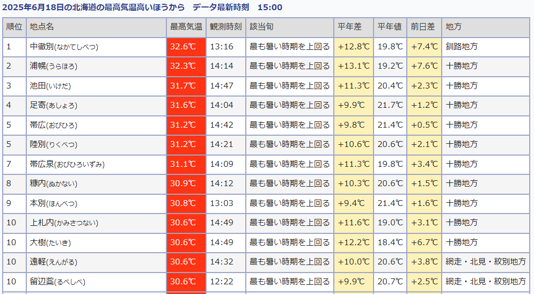Click rank number 1 cell

click(x=14, y=47)
